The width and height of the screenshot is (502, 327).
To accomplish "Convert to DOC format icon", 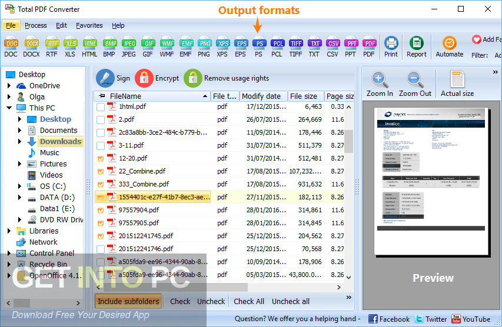I will pos(11,48).
